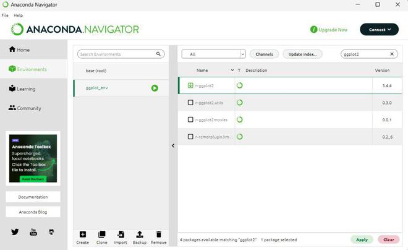Image resolution: width=408 pixels, height=250 pixels.
Task: Select the ggplot_env environment
Action: point(121,88)
